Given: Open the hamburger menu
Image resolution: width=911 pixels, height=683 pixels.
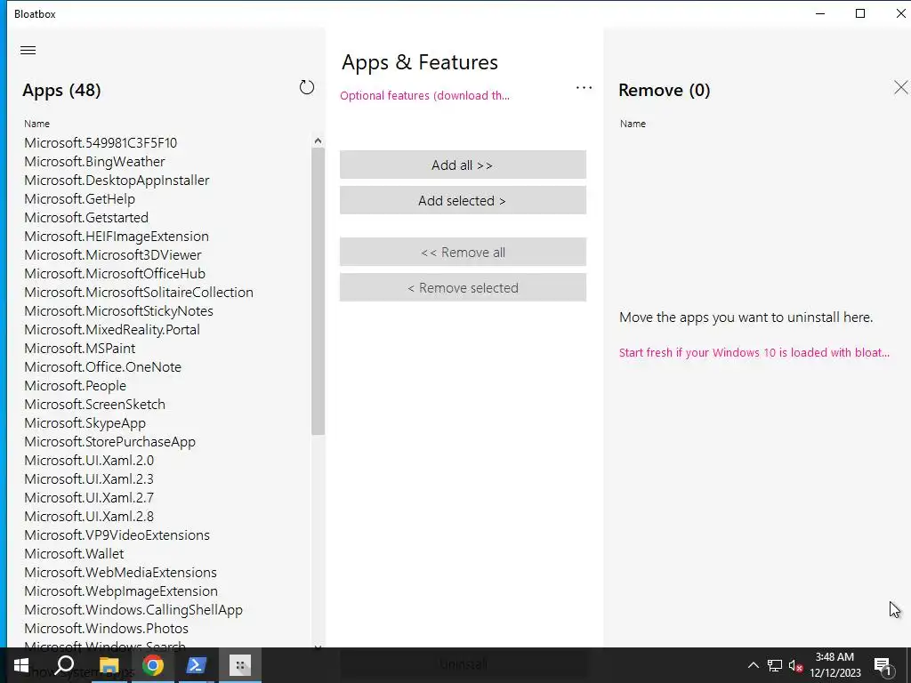Looking at the screenshot, I should pyautogui.click(x=28, y=50).
